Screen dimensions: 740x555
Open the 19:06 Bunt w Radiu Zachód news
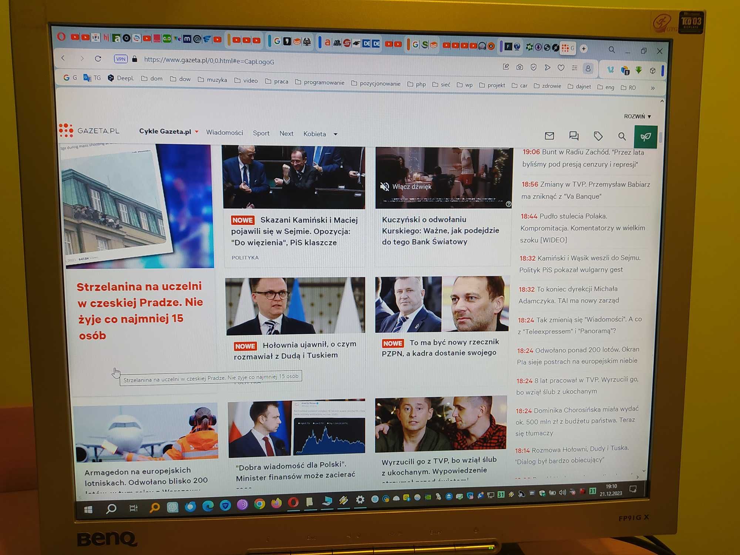tap(583, 158)
